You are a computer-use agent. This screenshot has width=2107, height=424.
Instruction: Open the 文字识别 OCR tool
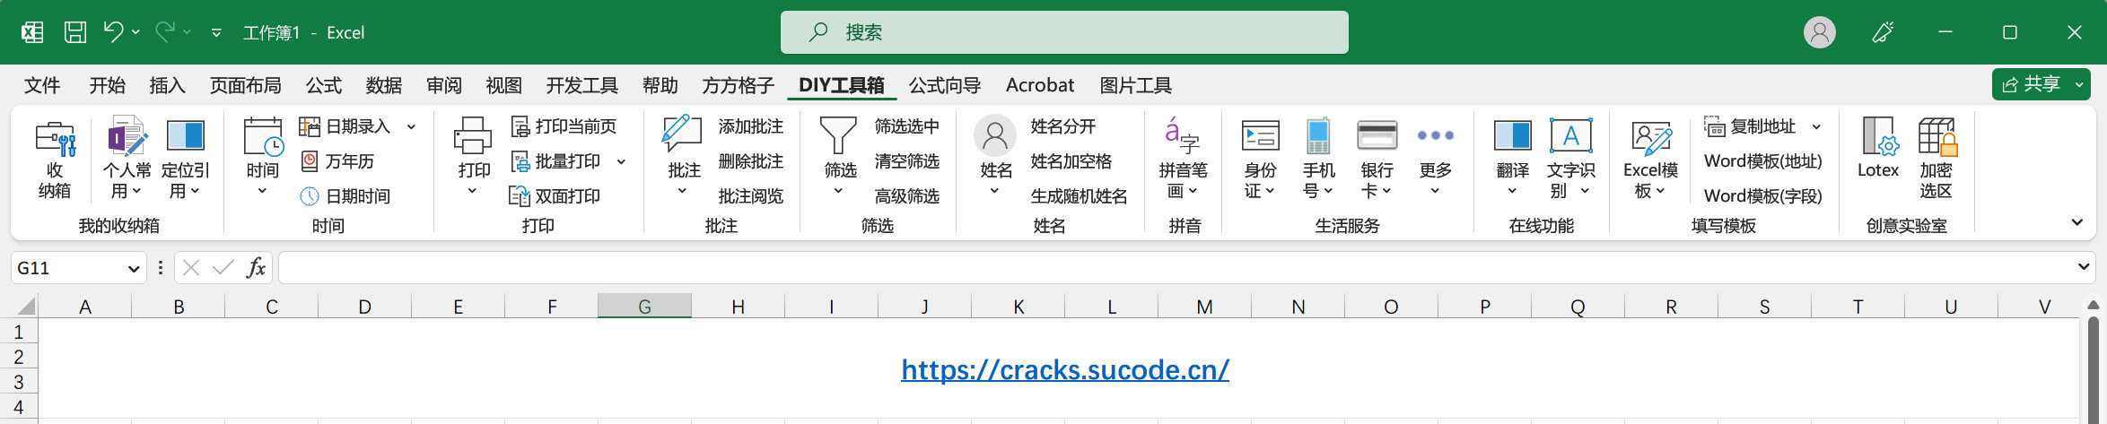pos(1571,160)
